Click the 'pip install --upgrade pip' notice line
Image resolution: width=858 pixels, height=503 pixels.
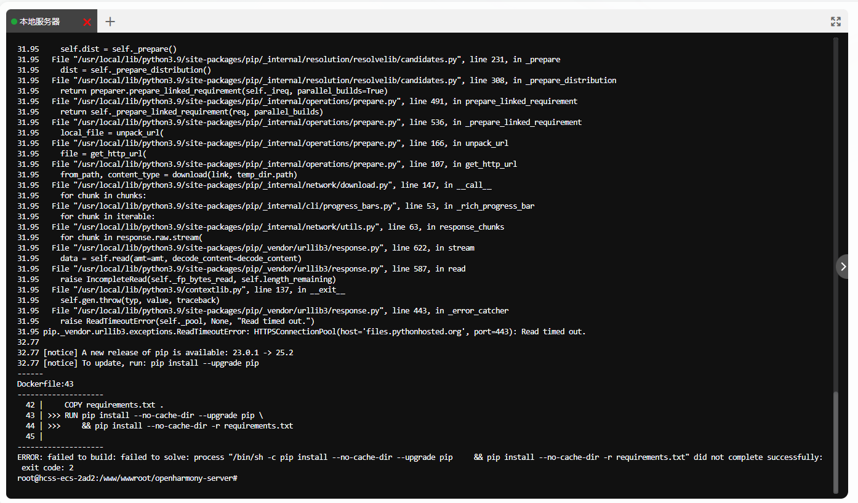click(151, 363)
